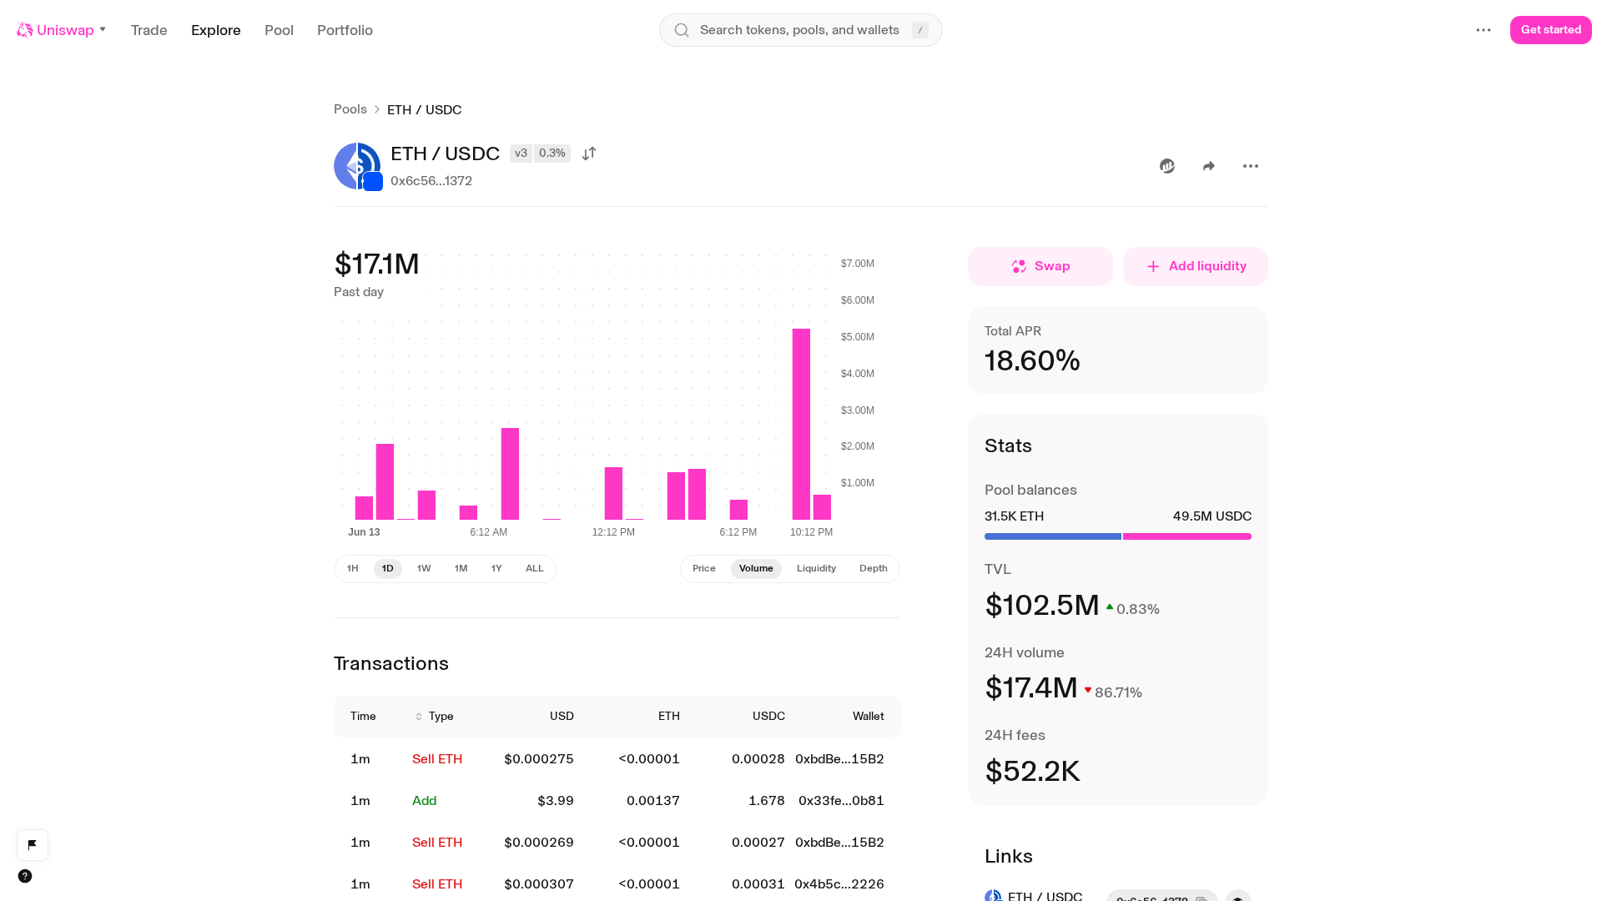Open wallet 0x4b5c...2226 link
The height and width of the screenshot is (901, 1602).
pyautogui.click(x=839, y=884)
